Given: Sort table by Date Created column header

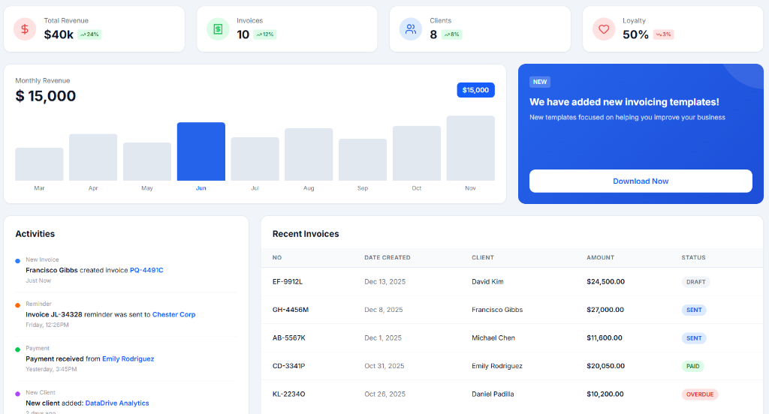Looking at the screenshot, I should pyautogui.click(x=388, y=258).
